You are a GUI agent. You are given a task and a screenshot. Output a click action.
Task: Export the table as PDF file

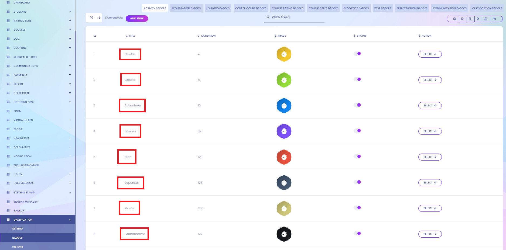coord(478,19)
